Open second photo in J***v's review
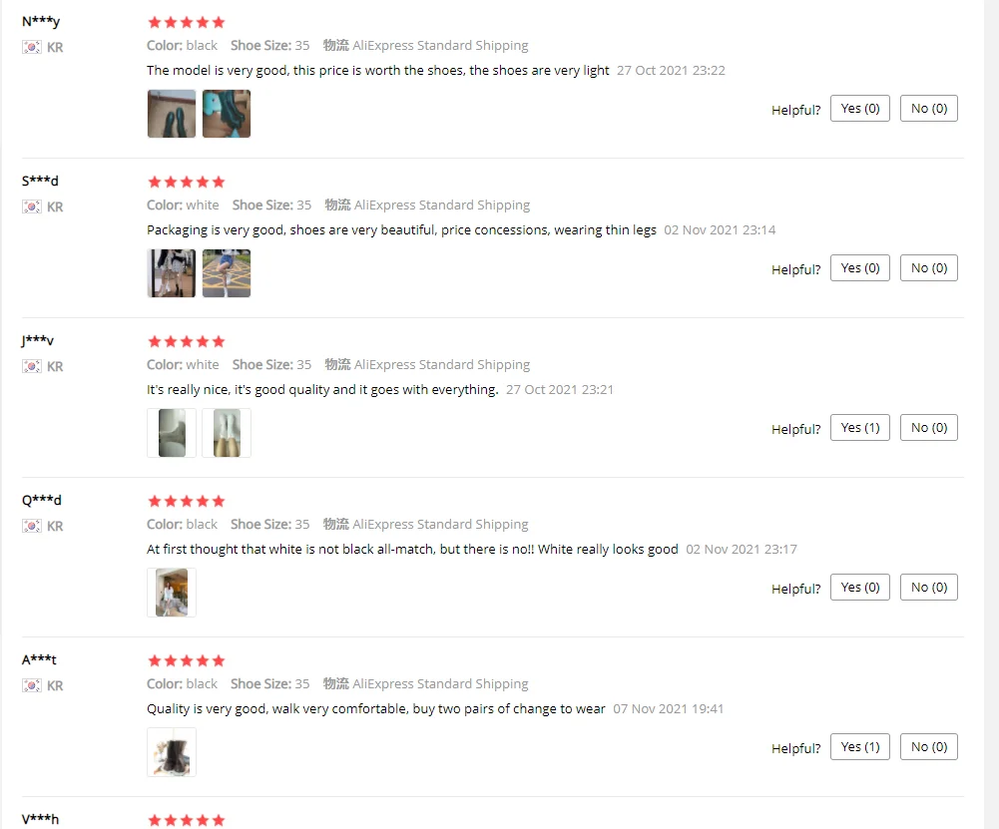Screen dimensions: 999x829 pos(227,433)
